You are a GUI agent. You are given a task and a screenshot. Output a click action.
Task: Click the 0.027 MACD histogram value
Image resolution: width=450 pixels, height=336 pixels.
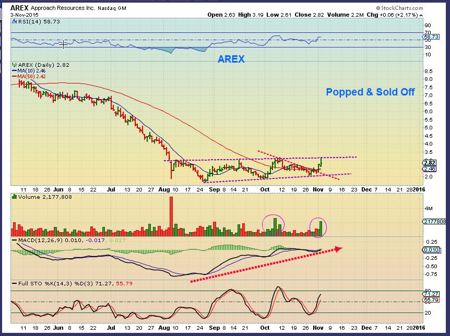[117, 240]
